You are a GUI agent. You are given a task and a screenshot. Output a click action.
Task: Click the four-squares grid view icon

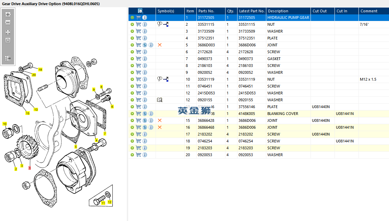[x=8, y=32]
